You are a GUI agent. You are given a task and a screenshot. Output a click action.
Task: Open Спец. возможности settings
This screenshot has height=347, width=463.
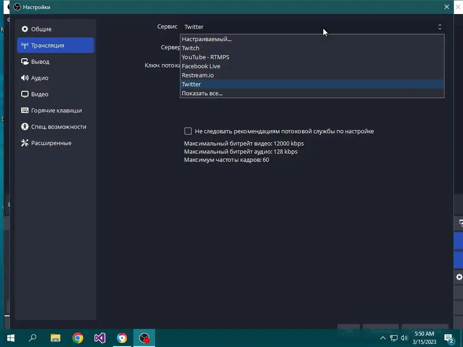click(56, 127)
